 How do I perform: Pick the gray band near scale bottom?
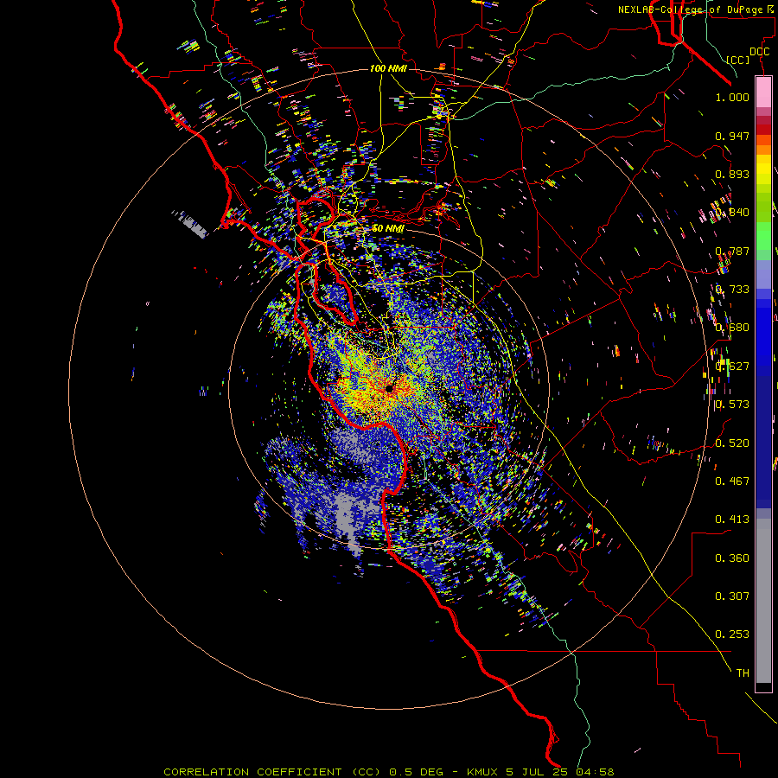tap(763, 601)
